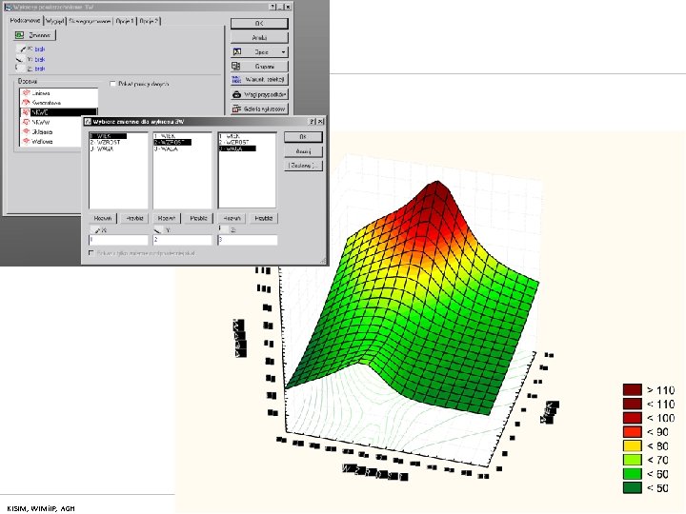The height and width of the screenshot is (514, 686).
Task: Click the red peak of the surface plot
Action: click(435, 191)
